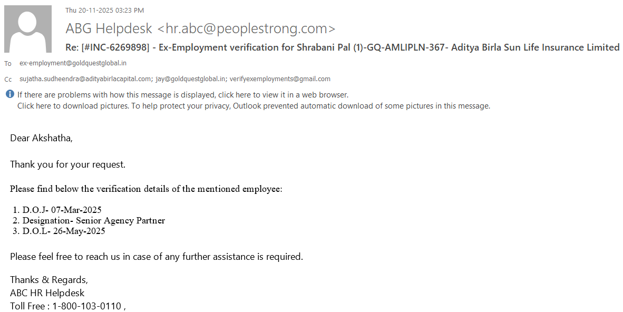This screenshot has height=312, width=623.
Task: Click the "Cc" field label
Action: pyautogui.click(x=8, y=80)
